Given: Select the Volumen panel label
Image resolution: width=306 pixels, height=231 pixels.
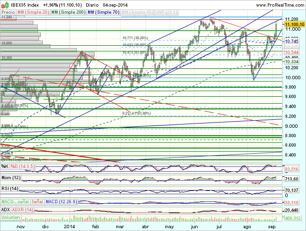Looking at the screenshot, I should click(x=11, y=217).
